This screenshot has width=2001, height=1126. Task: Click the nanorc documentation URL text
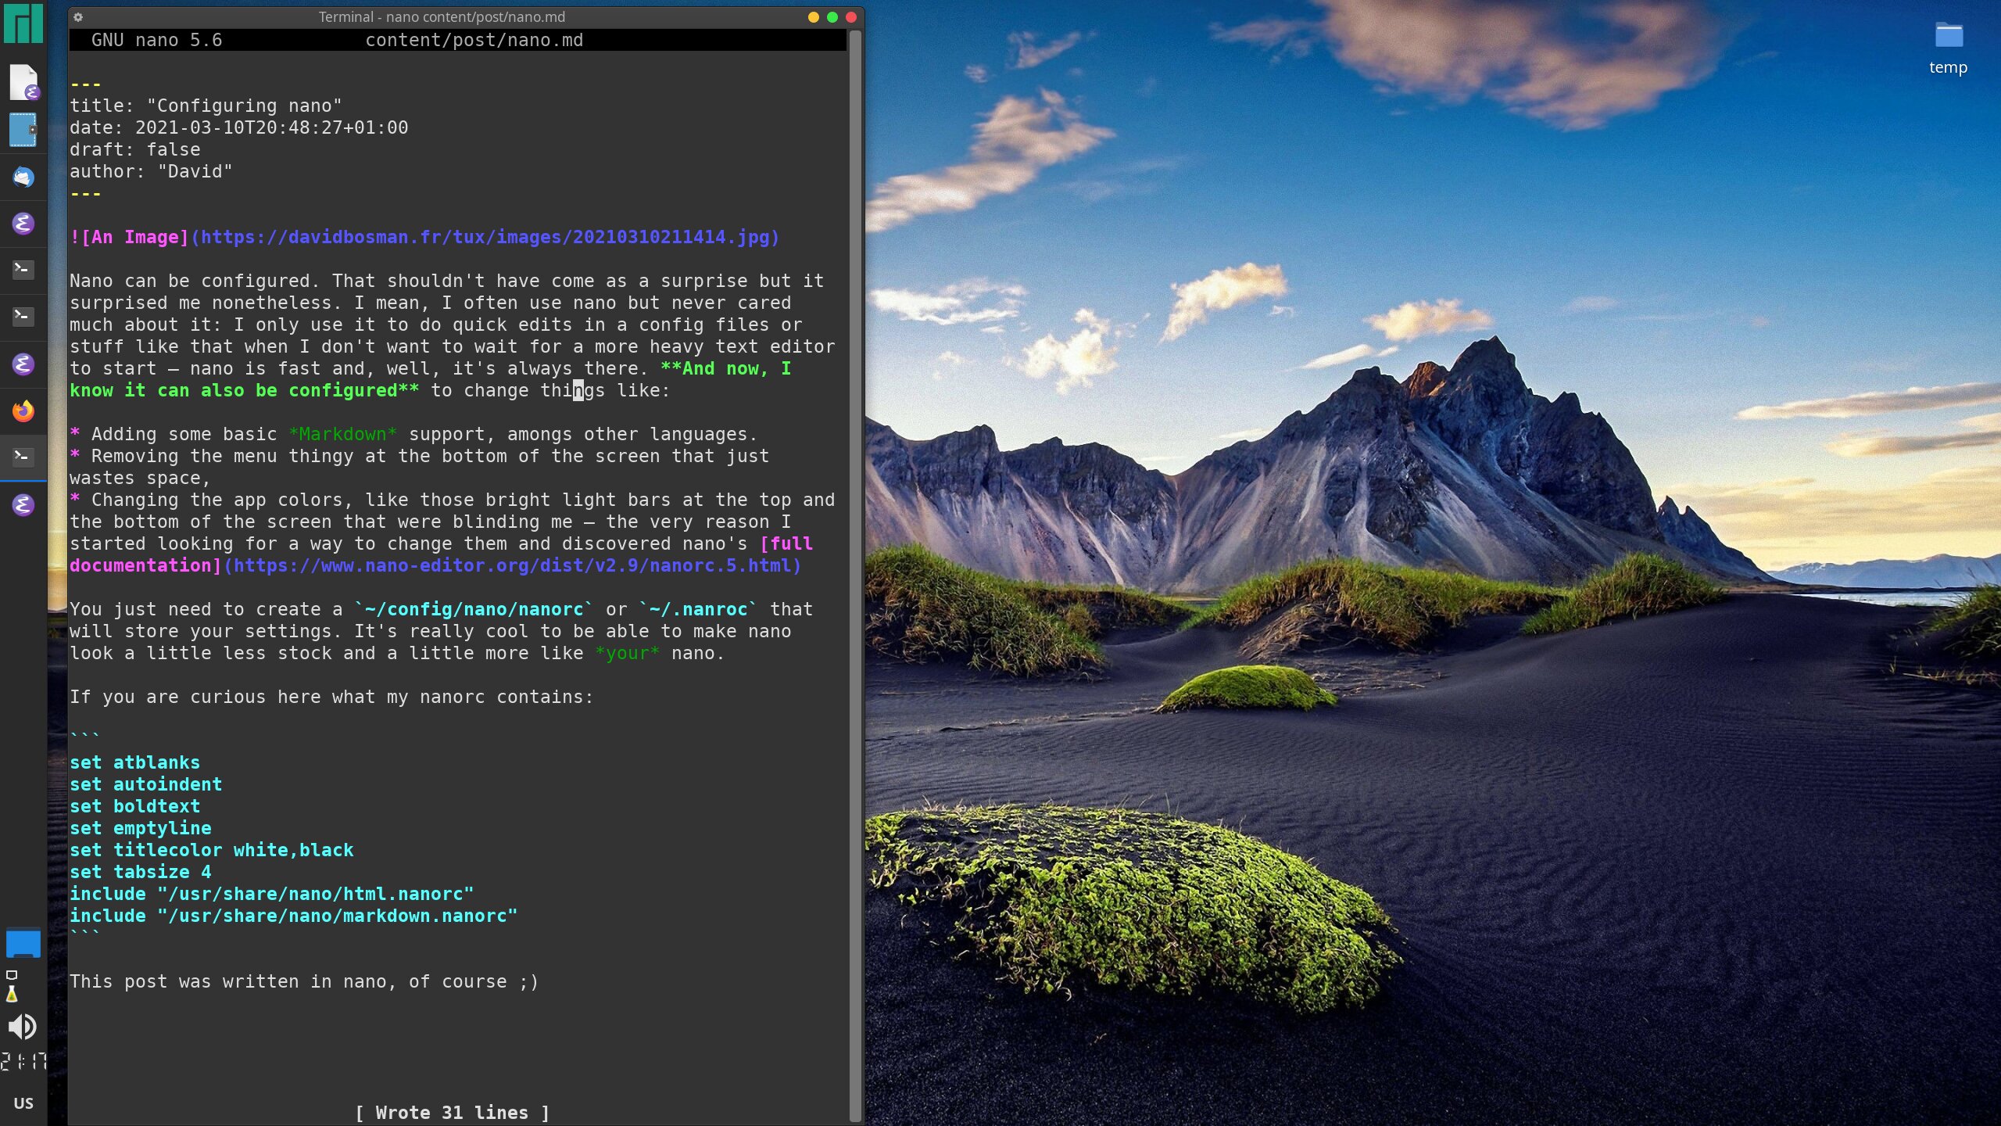513,565
